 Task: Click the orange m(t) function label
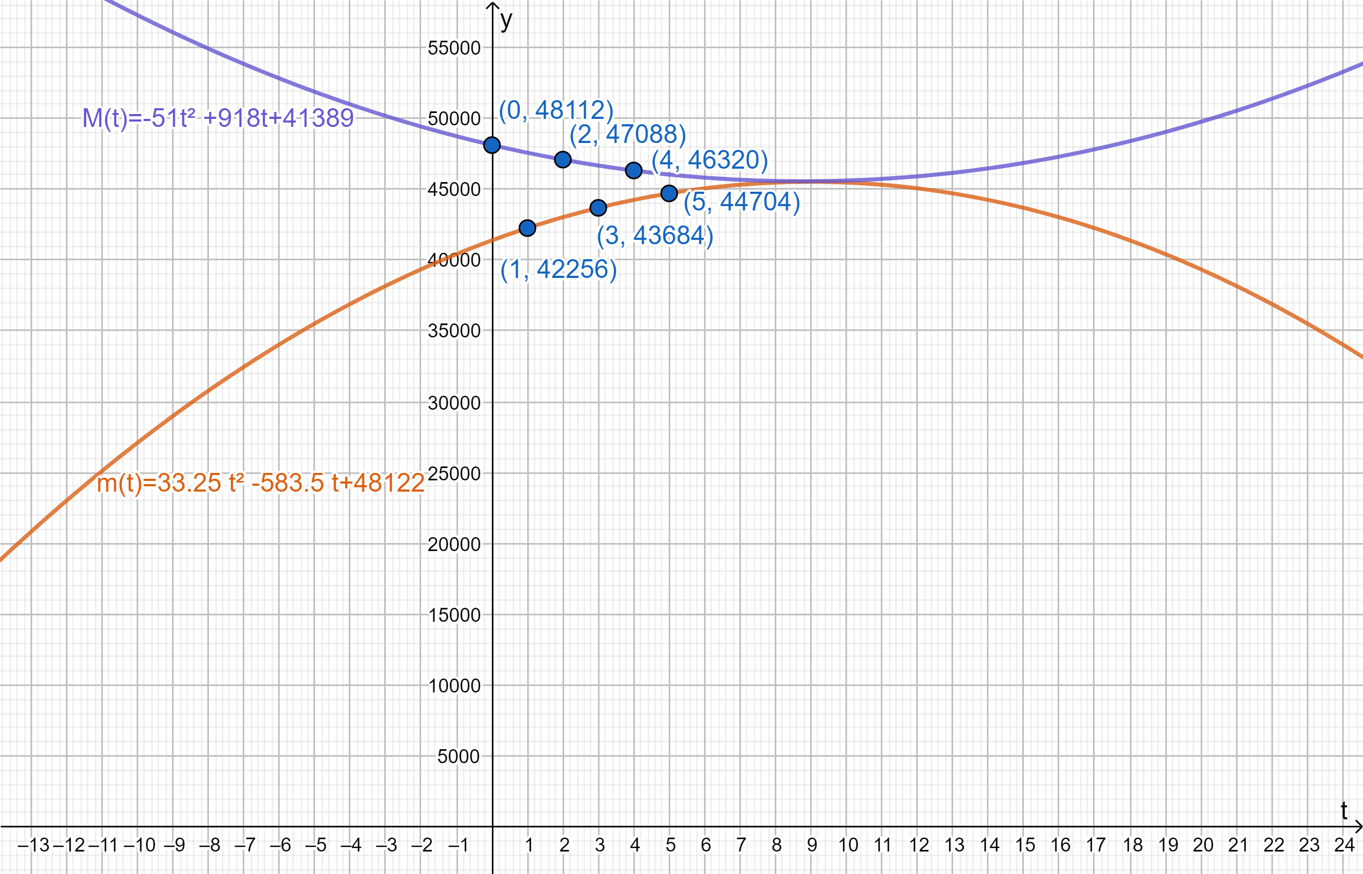click(260, 483)
